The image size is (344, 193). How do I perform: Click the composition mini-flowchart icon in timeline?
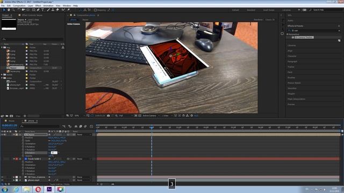click(x=64, y=127)
